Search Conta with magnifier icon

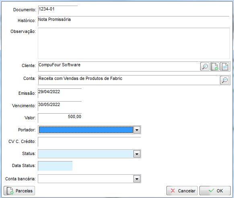coord(224,80)
